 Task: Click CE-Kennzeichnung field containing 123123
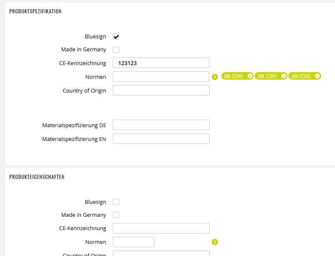pos(161,63)
